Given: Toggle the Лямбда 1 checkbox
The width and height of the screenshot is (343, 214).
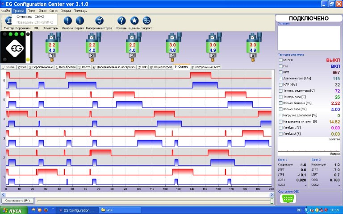Looking at the screenshot, I should pyautogui.click(x=280, y=128).
